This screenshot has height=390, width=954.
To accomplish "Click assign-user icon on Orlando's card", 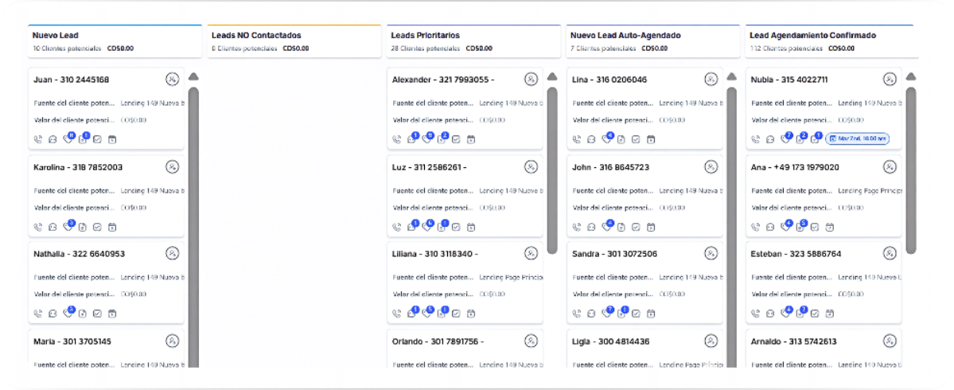I will [532, 341].
